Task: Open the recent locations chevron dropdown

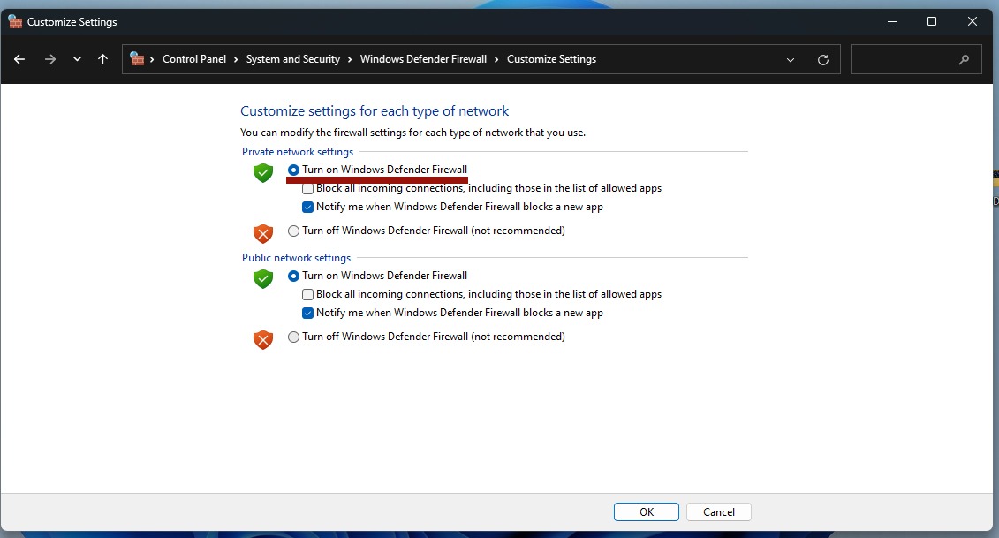Action: (x=77, y=59)
